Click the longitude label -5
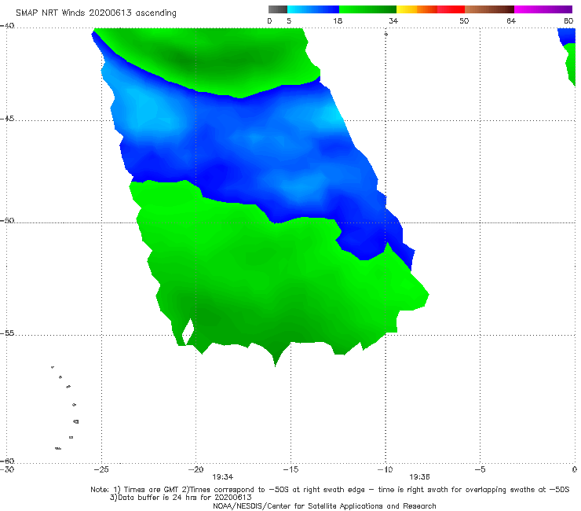The width and height of the screenshot is (581, 511). 480,469
